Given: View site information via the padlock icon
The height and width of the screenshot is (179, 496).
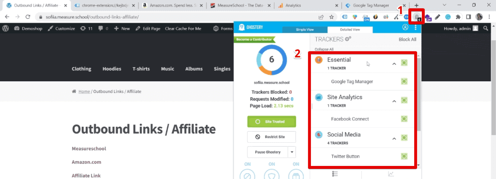Looking at the screenshot, I should 41,17.
